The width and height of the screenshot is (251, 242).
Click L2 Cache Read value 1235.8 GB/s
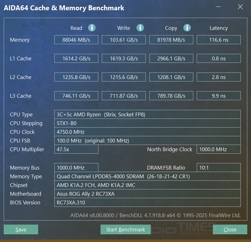(x=76, y=77)
